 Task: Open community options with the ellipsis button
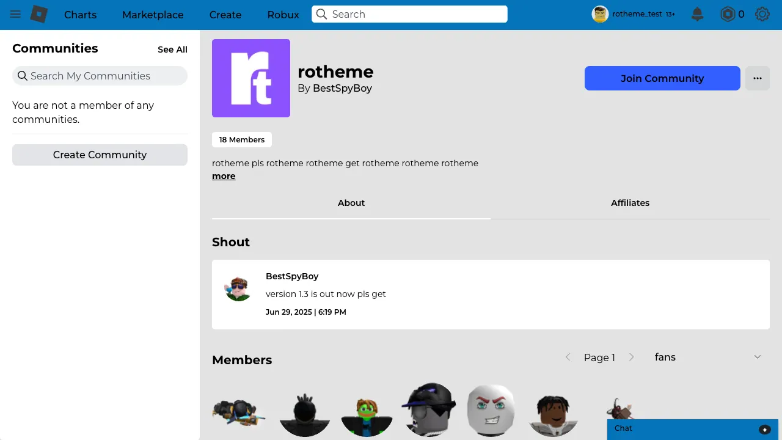click(x=758, y=78)
